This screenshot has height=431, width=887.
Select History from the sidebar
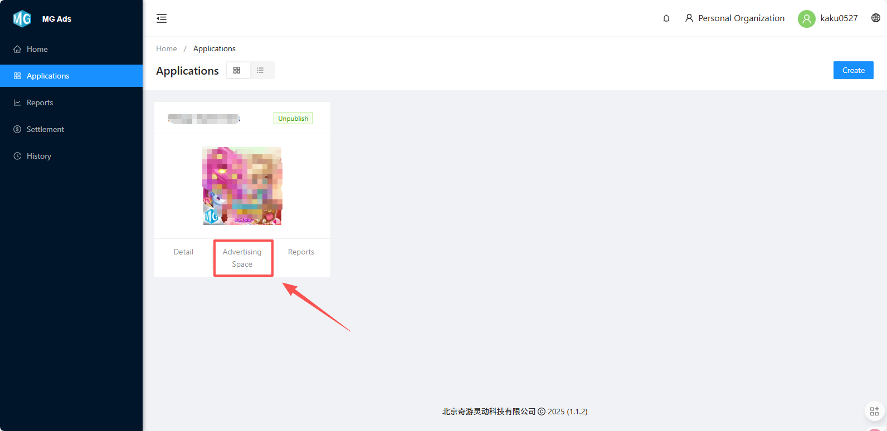pyautogui.click(x=39, y=156)
